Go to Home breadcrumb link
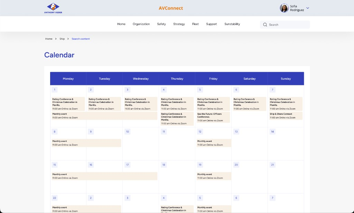The image size is (354, 213). coord(49,39)
